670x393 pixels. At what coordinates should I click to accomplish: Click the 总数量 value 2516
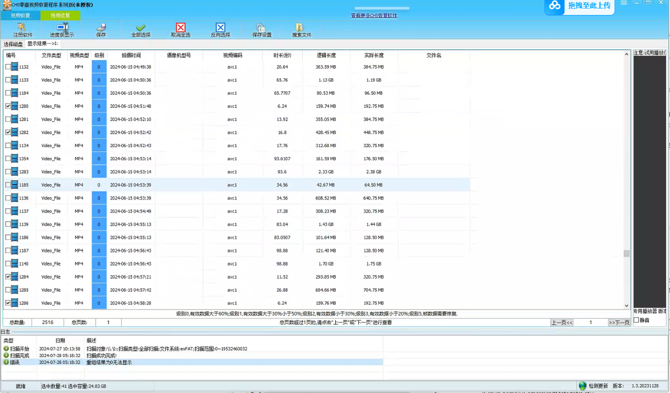[48, 322]
